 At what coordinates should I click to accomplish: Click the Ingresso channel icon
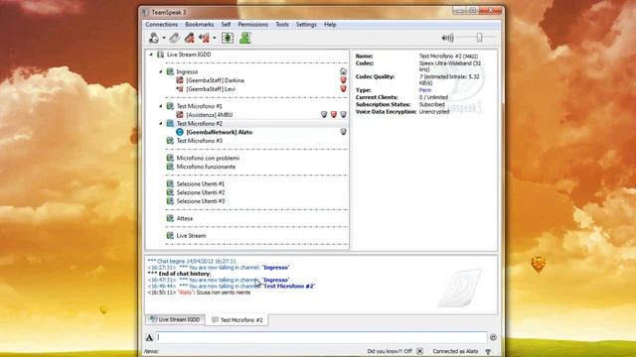pyautogui.click(x=170, y=71)
